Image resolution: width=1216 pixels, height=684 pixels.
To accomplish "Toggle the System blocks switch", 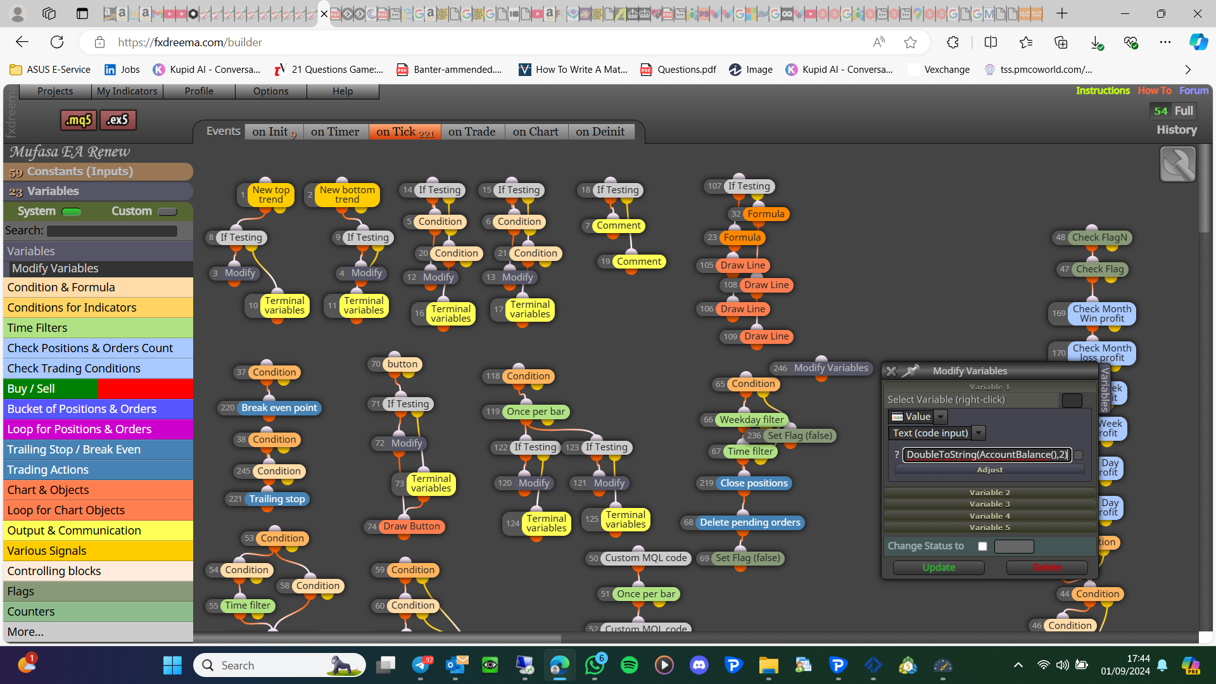I will point(72,212).
